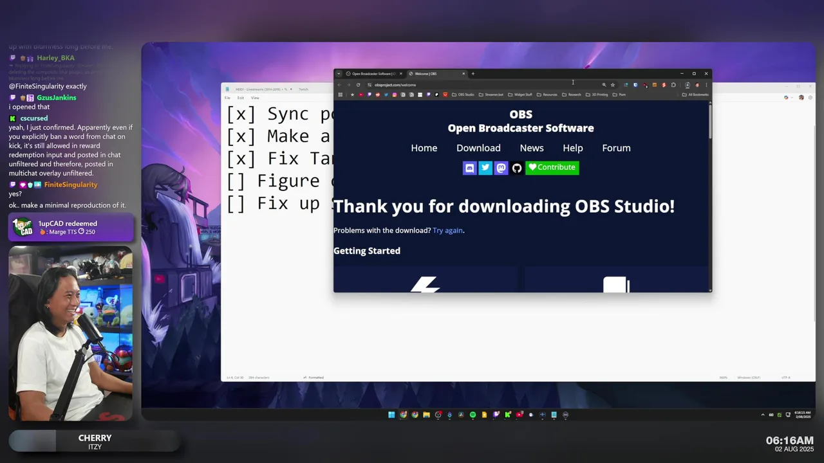824x463 pixels.
Task: Show hidden system tray icons chevron
Action: [x=763, y=415]
